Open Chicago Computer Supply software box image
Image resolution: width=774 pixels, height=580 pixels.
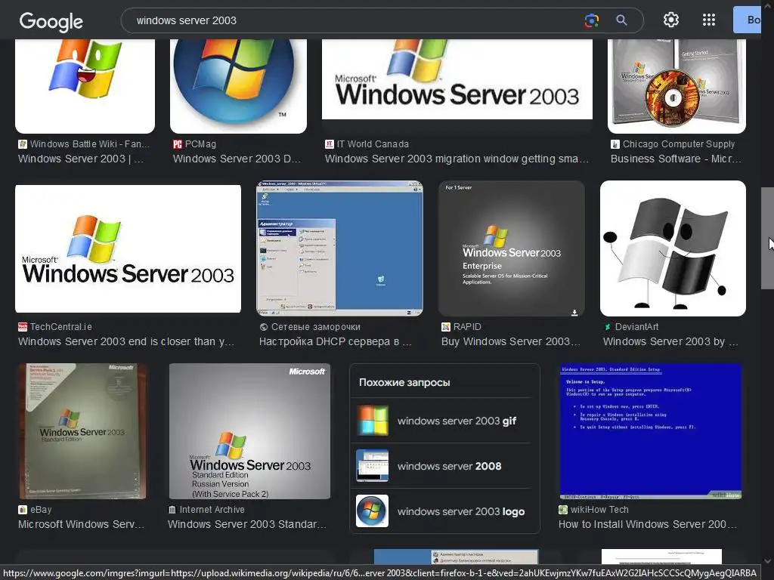click(676, 86)
